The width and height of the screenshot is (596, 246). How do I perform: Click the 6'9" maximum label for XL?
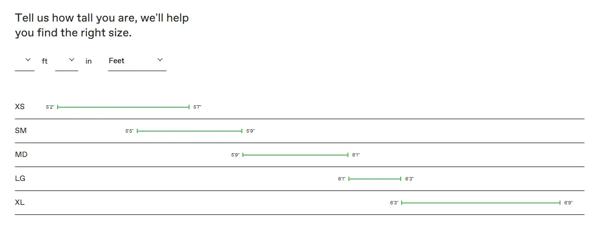(568, 203)
